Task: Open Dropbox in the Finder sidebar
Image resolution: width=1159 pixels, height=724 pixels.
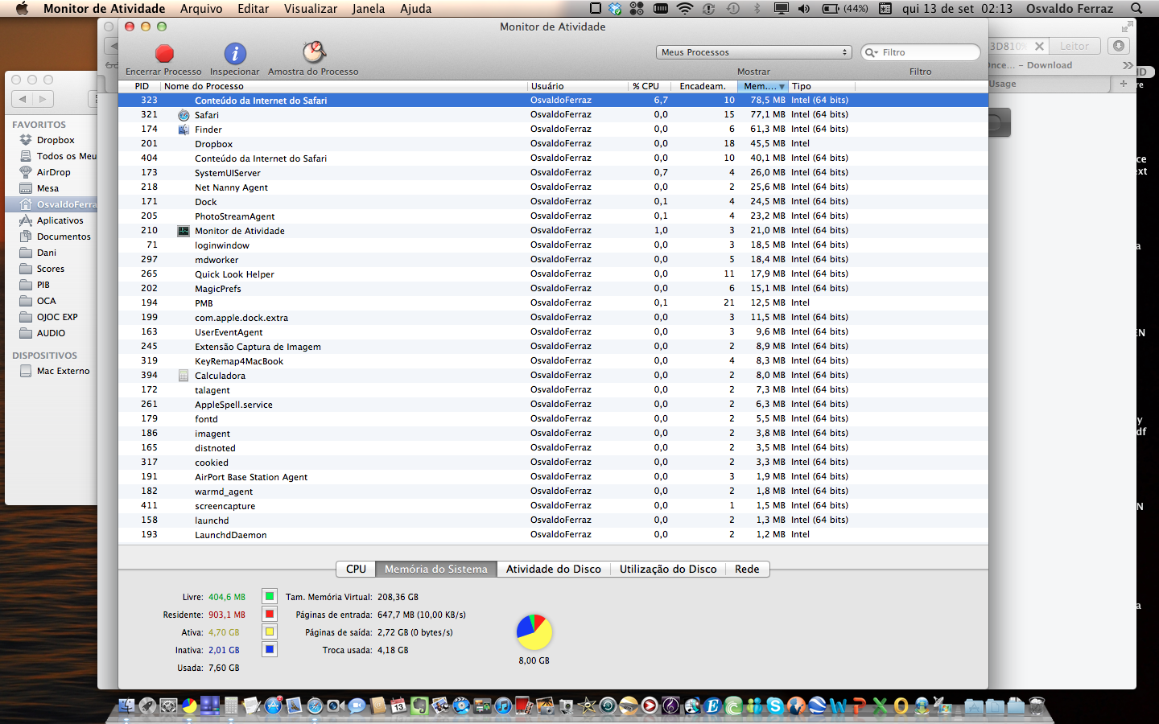Action: point(56,140)
